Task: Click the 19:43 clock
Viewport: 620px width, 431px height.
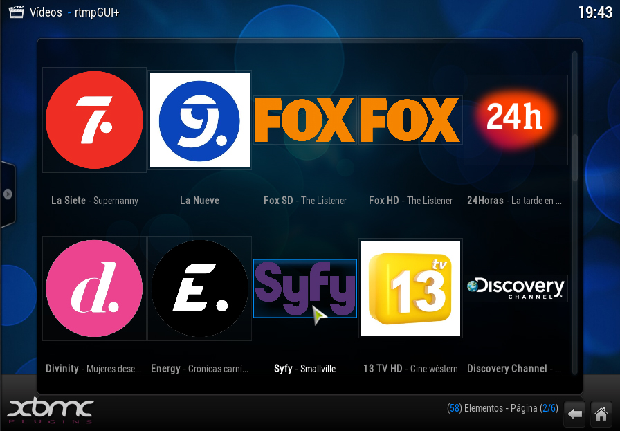Action: click(595, 12)
